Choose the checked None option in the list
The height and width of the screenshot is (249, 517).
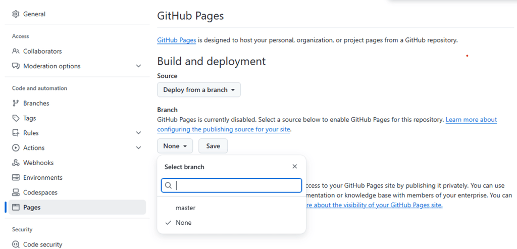point(183,223)
